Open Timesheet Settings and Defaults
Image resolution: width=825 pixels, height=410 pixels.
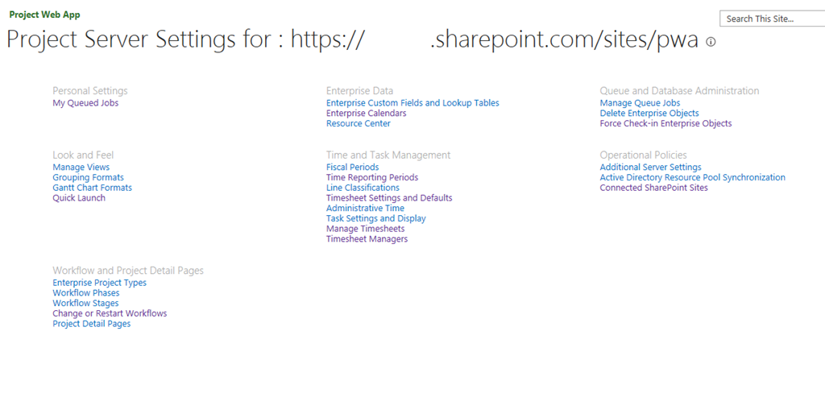click(x=389, y=198)
